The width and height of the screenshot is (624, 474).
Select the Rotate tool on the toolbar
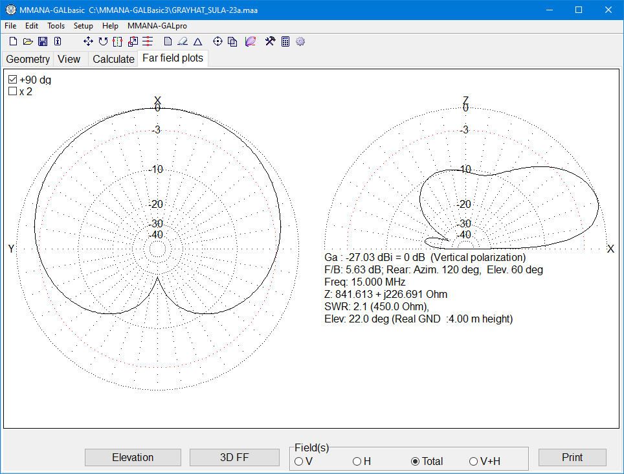[x=103, y=41]
